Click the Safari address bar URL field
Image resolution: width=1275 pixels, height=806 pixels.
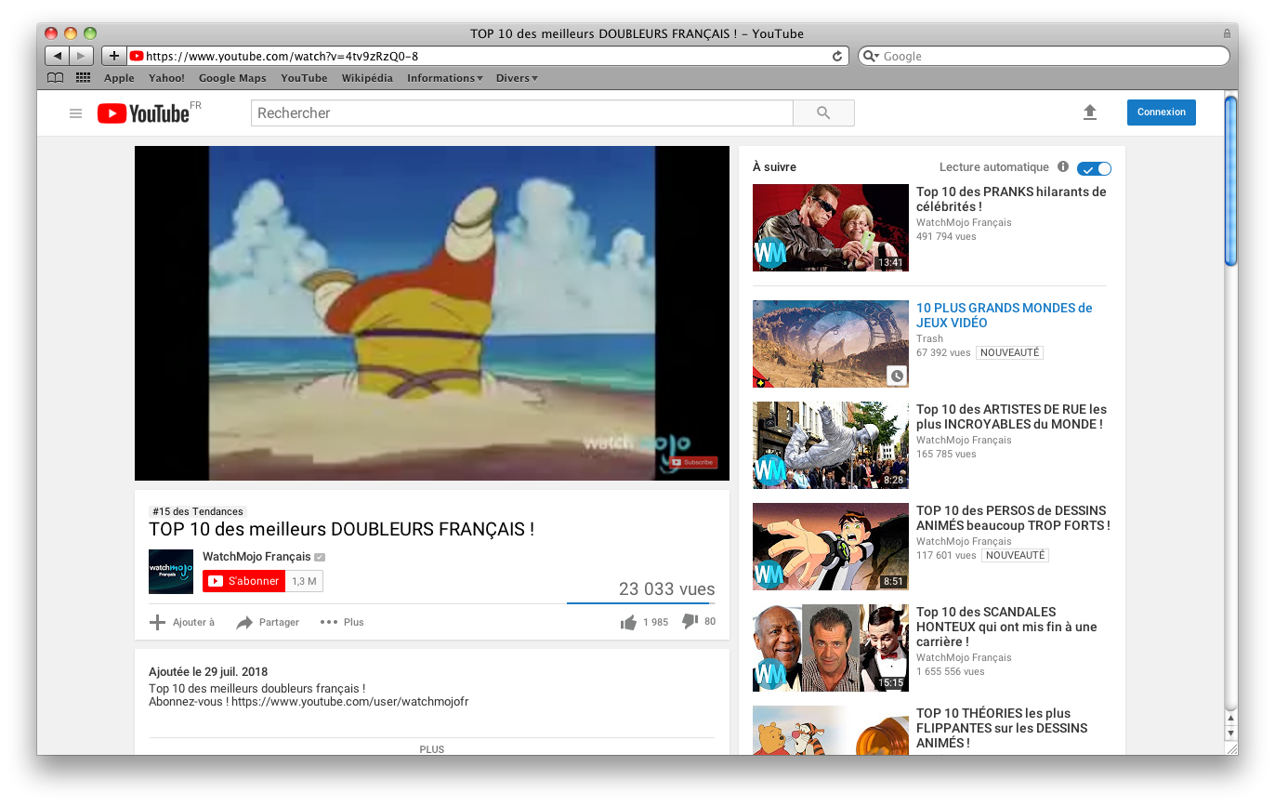coord(487,56)
